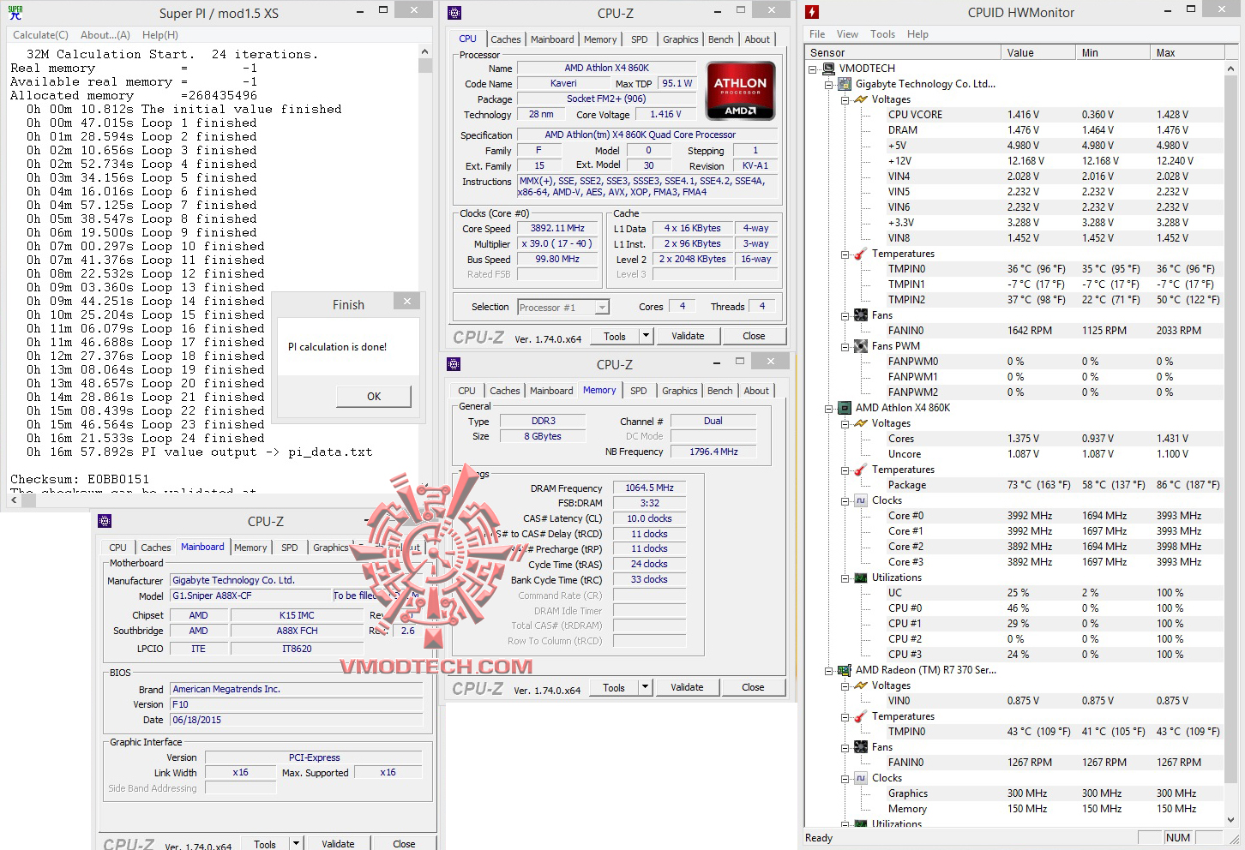Open the Calculate(C) menu in Super PI
This screenshot has width=1245, height=850.
[40, 35]
